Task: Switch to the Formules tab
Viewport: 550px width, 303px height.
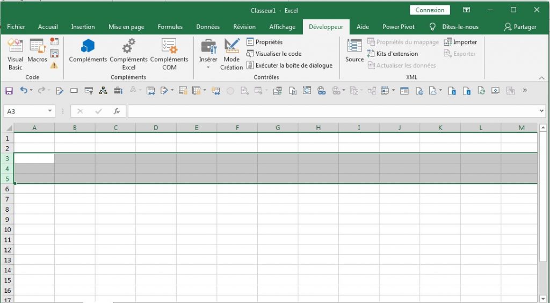Action: point(170,27)
